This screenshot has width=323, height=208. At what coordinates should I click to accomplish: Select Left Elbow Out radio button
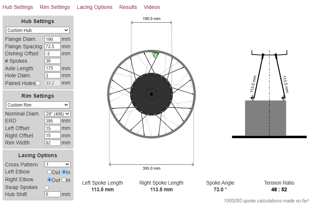[49, 172]
